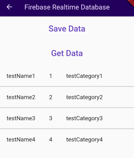Click the debug banner corner ribbon
The image size is (134, 158).
131,3
